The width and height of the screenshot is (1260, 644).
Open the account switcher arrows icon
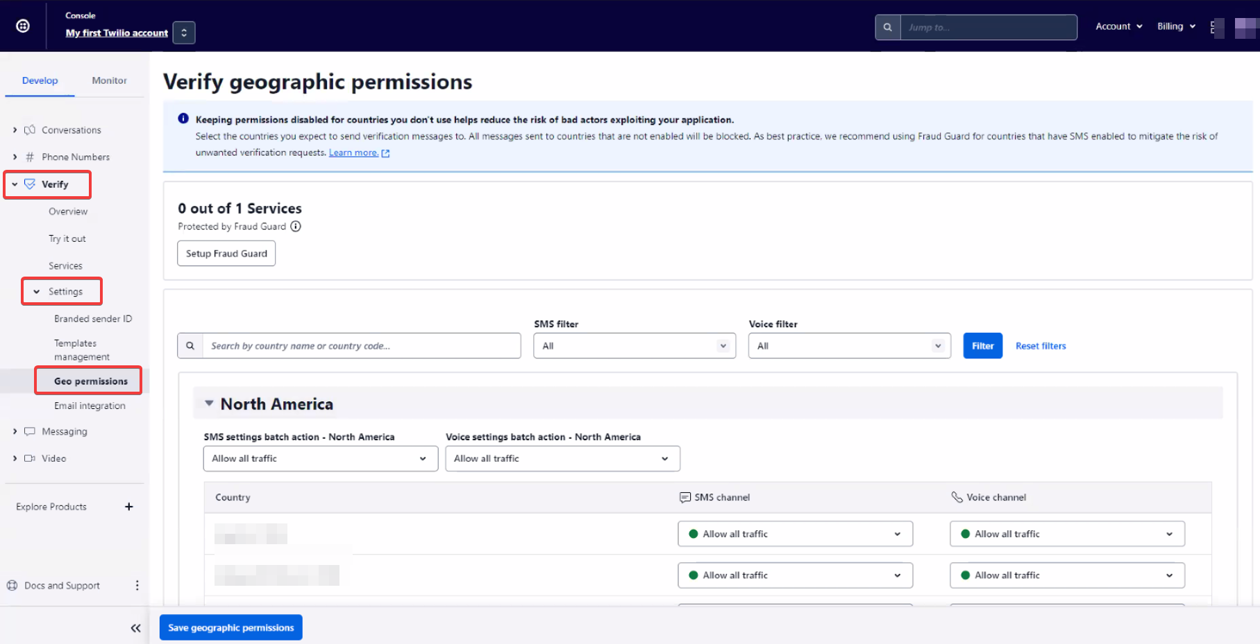[184, 33]
